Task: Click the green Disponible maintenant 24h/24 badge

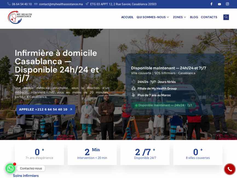Action: pos(163,105)
